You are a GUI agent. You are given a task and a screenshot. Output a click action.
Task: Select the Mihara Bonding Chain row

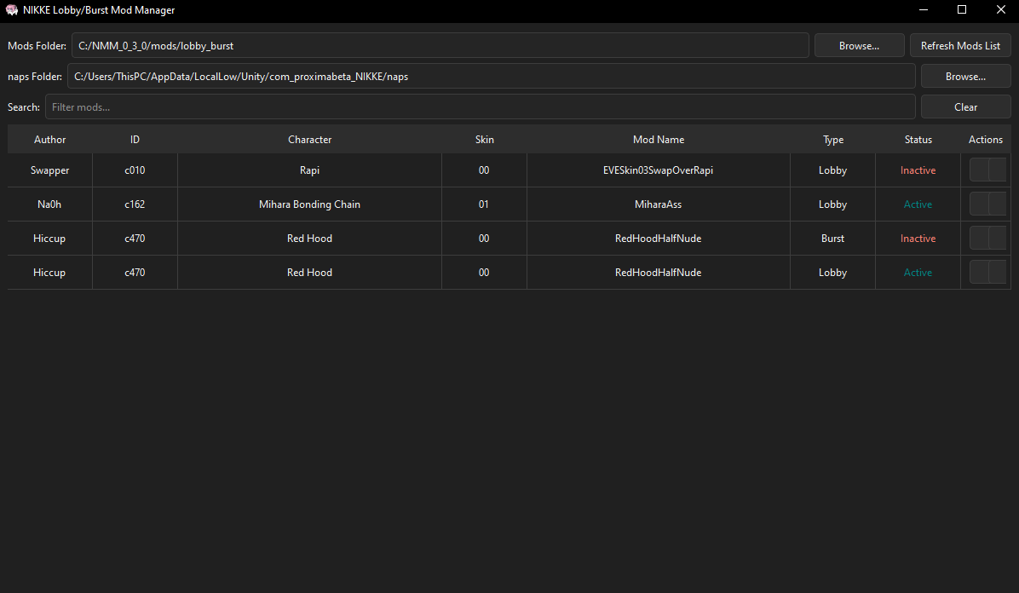click(x=309, y=204)
